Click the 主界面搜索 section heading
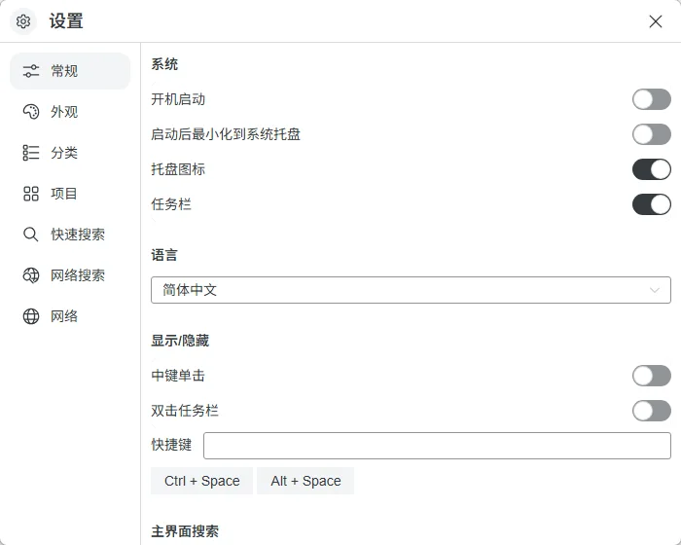 185,531
